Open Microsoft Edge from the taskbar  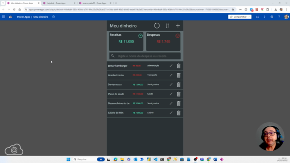[x=116, y=159]
